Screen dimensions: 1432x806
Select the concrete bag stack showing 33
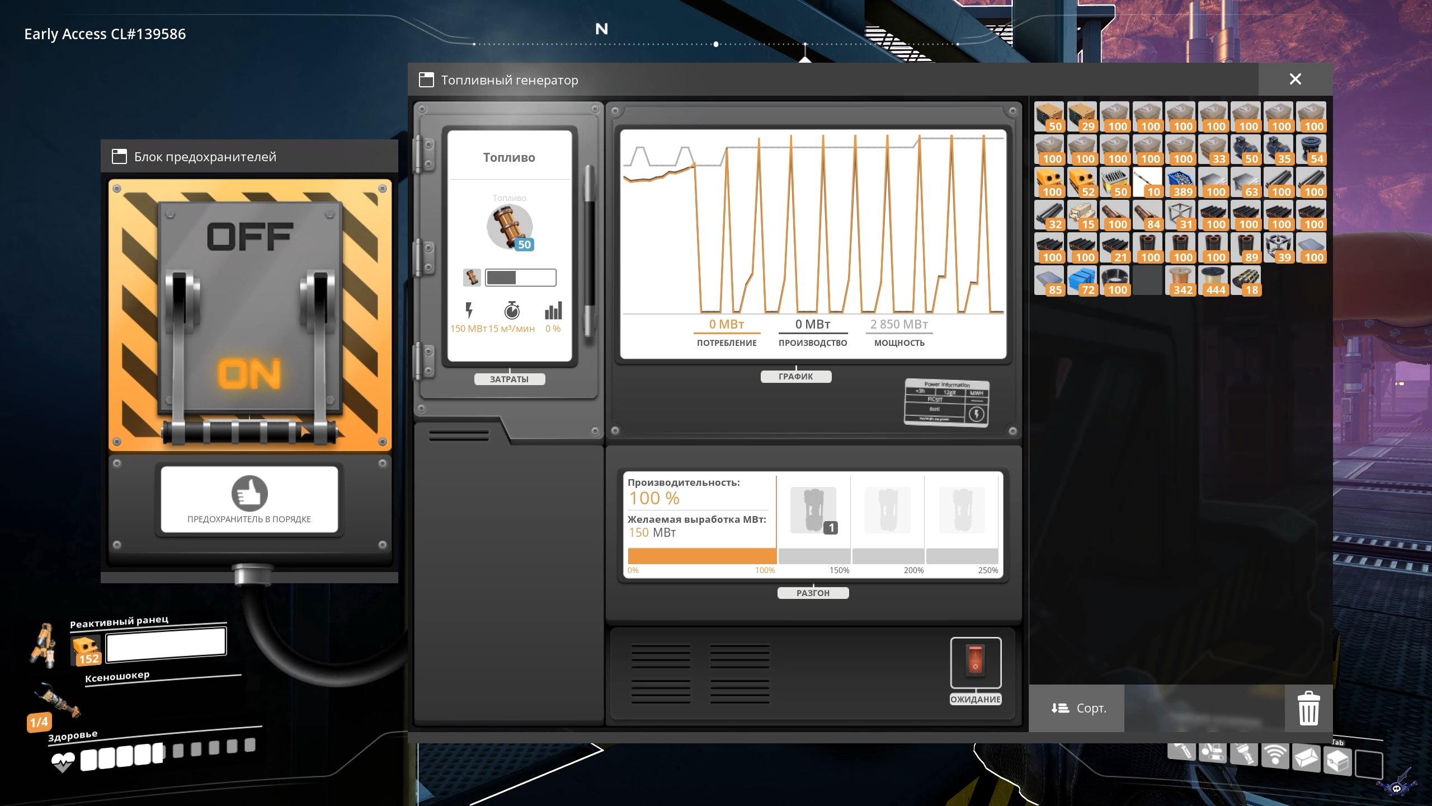(1213, 149)
